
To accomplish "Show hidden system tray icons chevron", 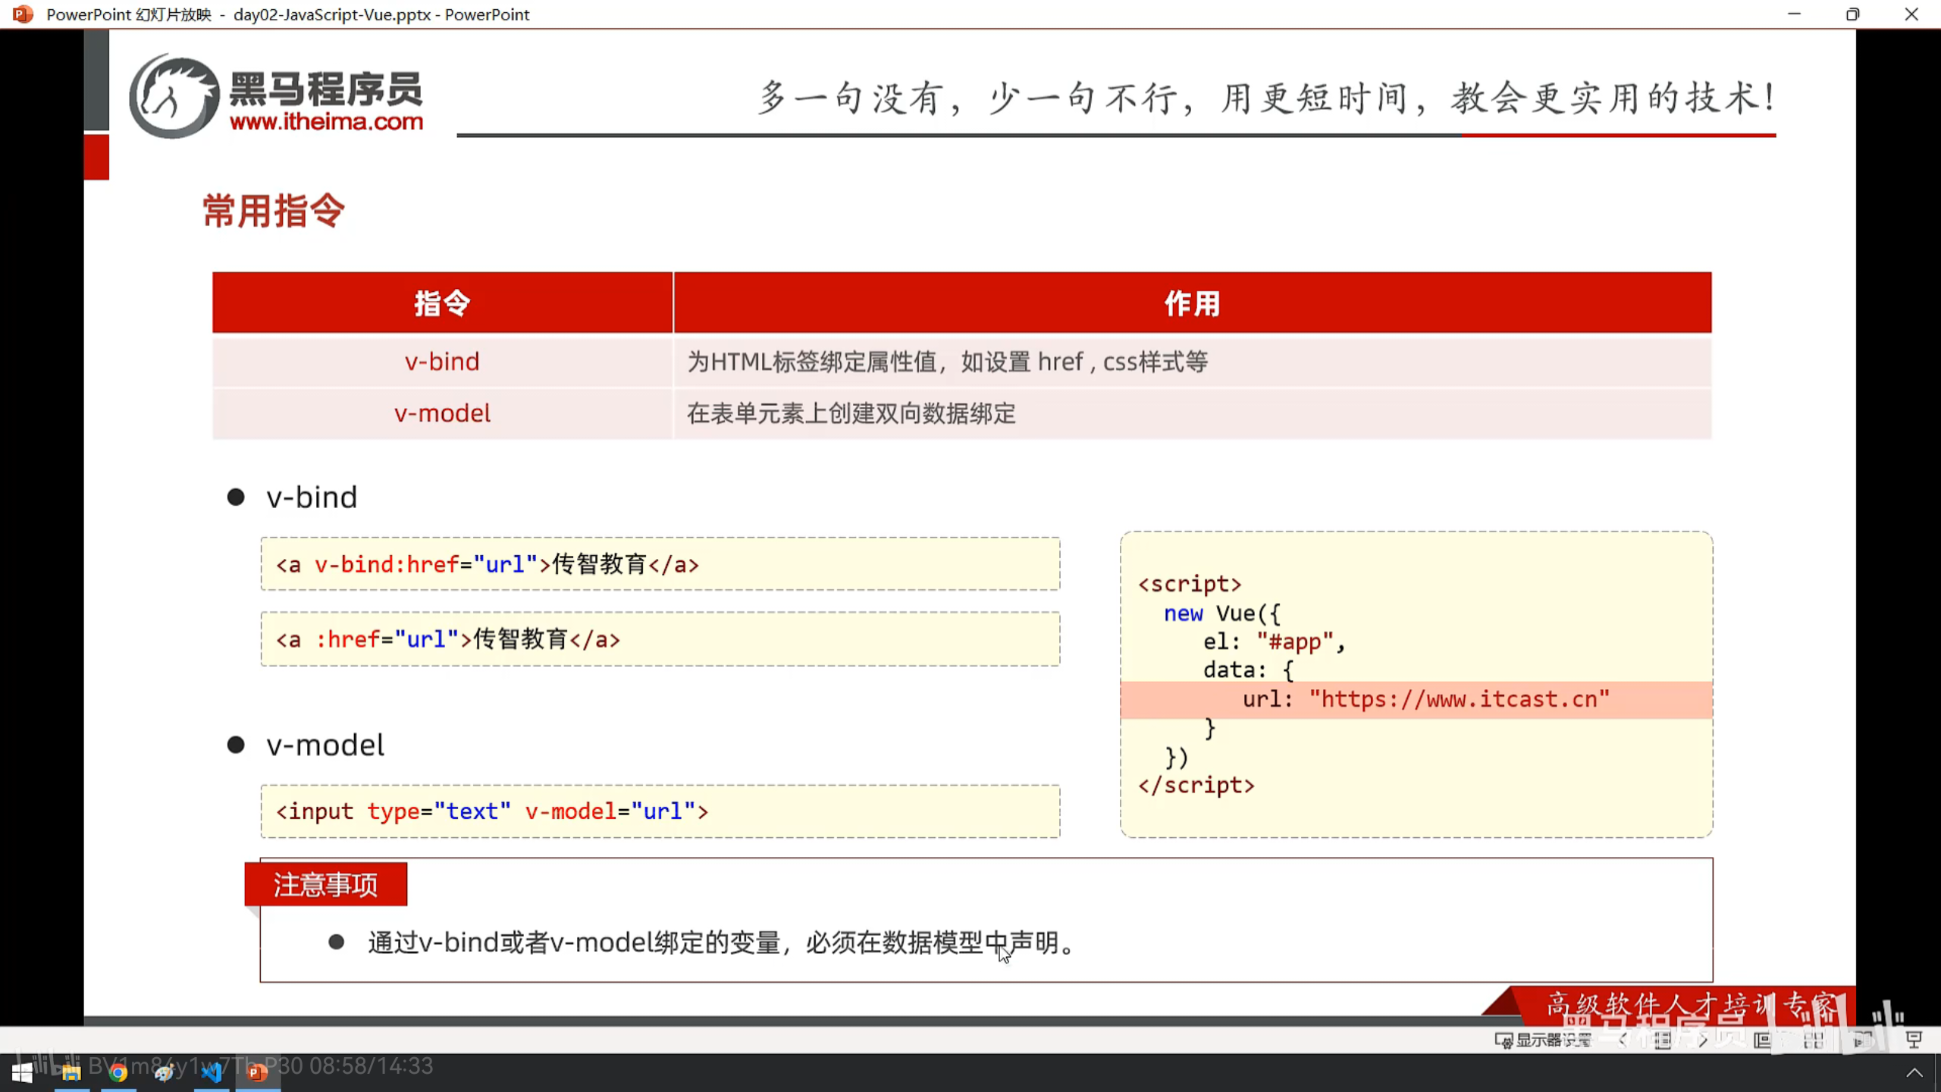I will [1914, 1072].
